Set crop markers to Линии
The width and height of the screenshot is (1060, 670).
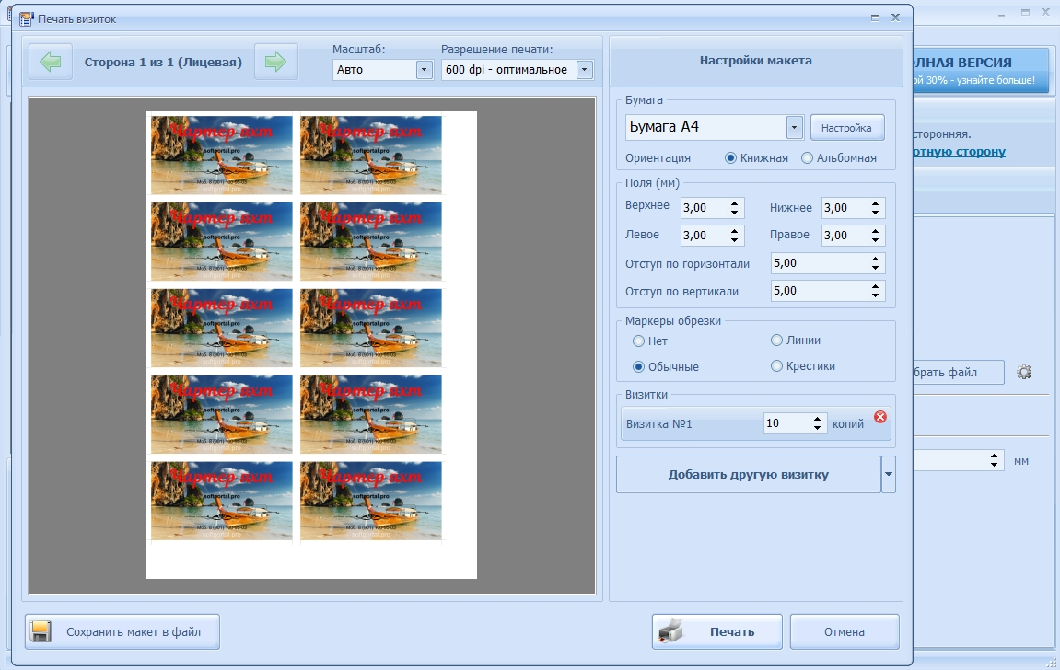pyautogui.click(x=777, y=341)
